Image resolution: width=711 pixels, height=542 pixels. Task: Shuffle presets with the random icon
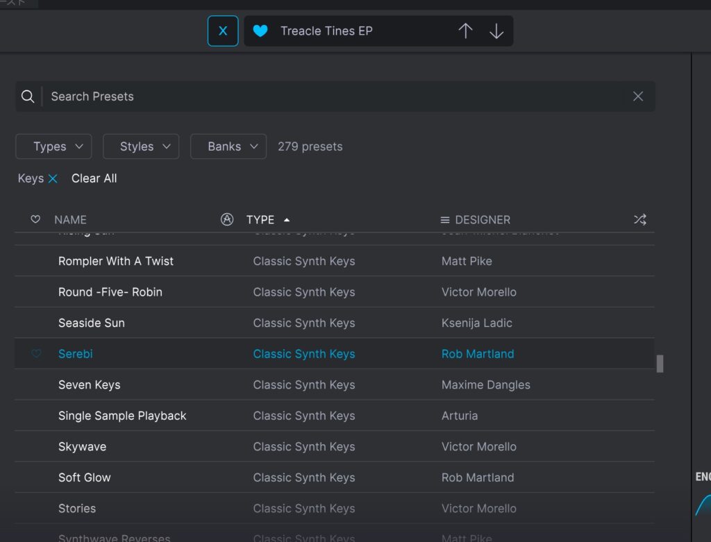coord(639,219)
